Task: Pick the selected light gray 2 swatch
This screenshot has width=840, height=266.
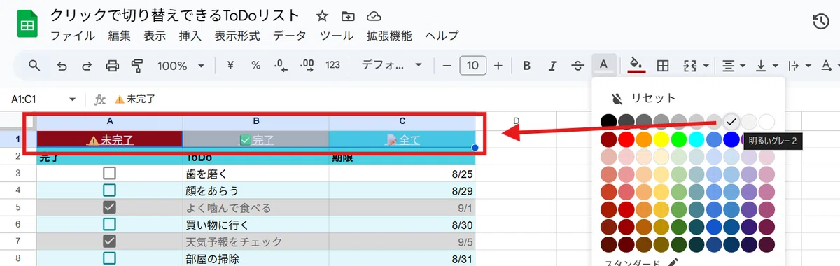Action: [732, 121]
